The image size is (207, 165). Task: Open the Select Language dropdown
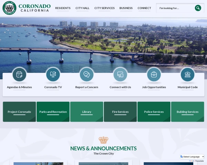(x=192, y=157)
